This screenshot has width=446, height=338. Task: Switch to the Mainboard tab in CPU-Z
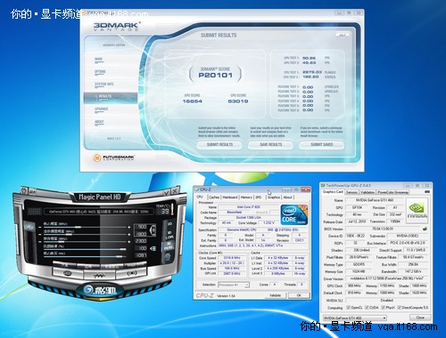230,197
